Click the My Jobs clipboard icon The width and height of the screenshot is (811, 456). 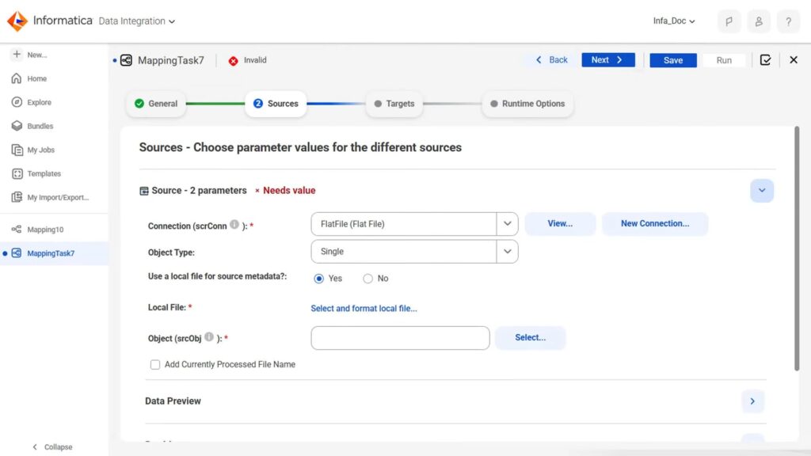[x=17, y=150]
